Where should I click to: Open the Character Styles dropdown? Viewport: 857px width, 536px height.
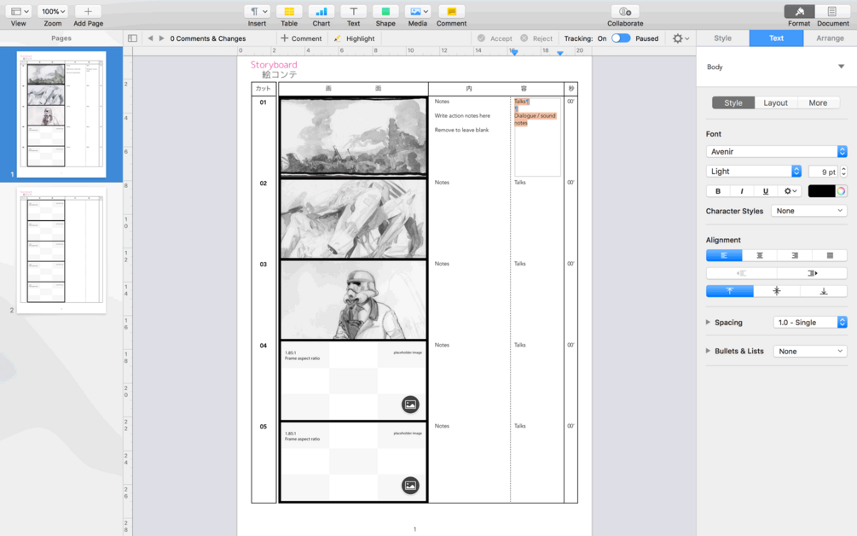(x=809, y=211)
